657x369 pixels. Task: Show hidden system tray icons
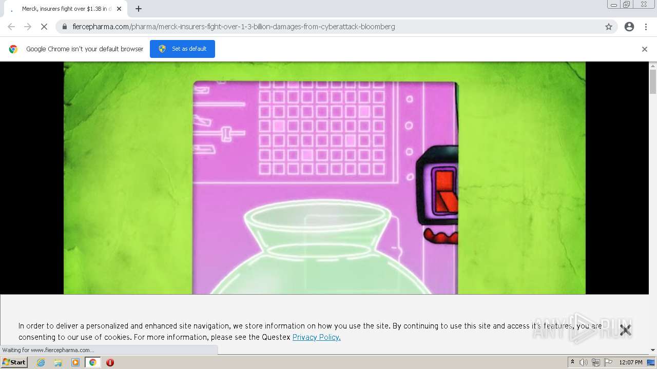(572, 362)
